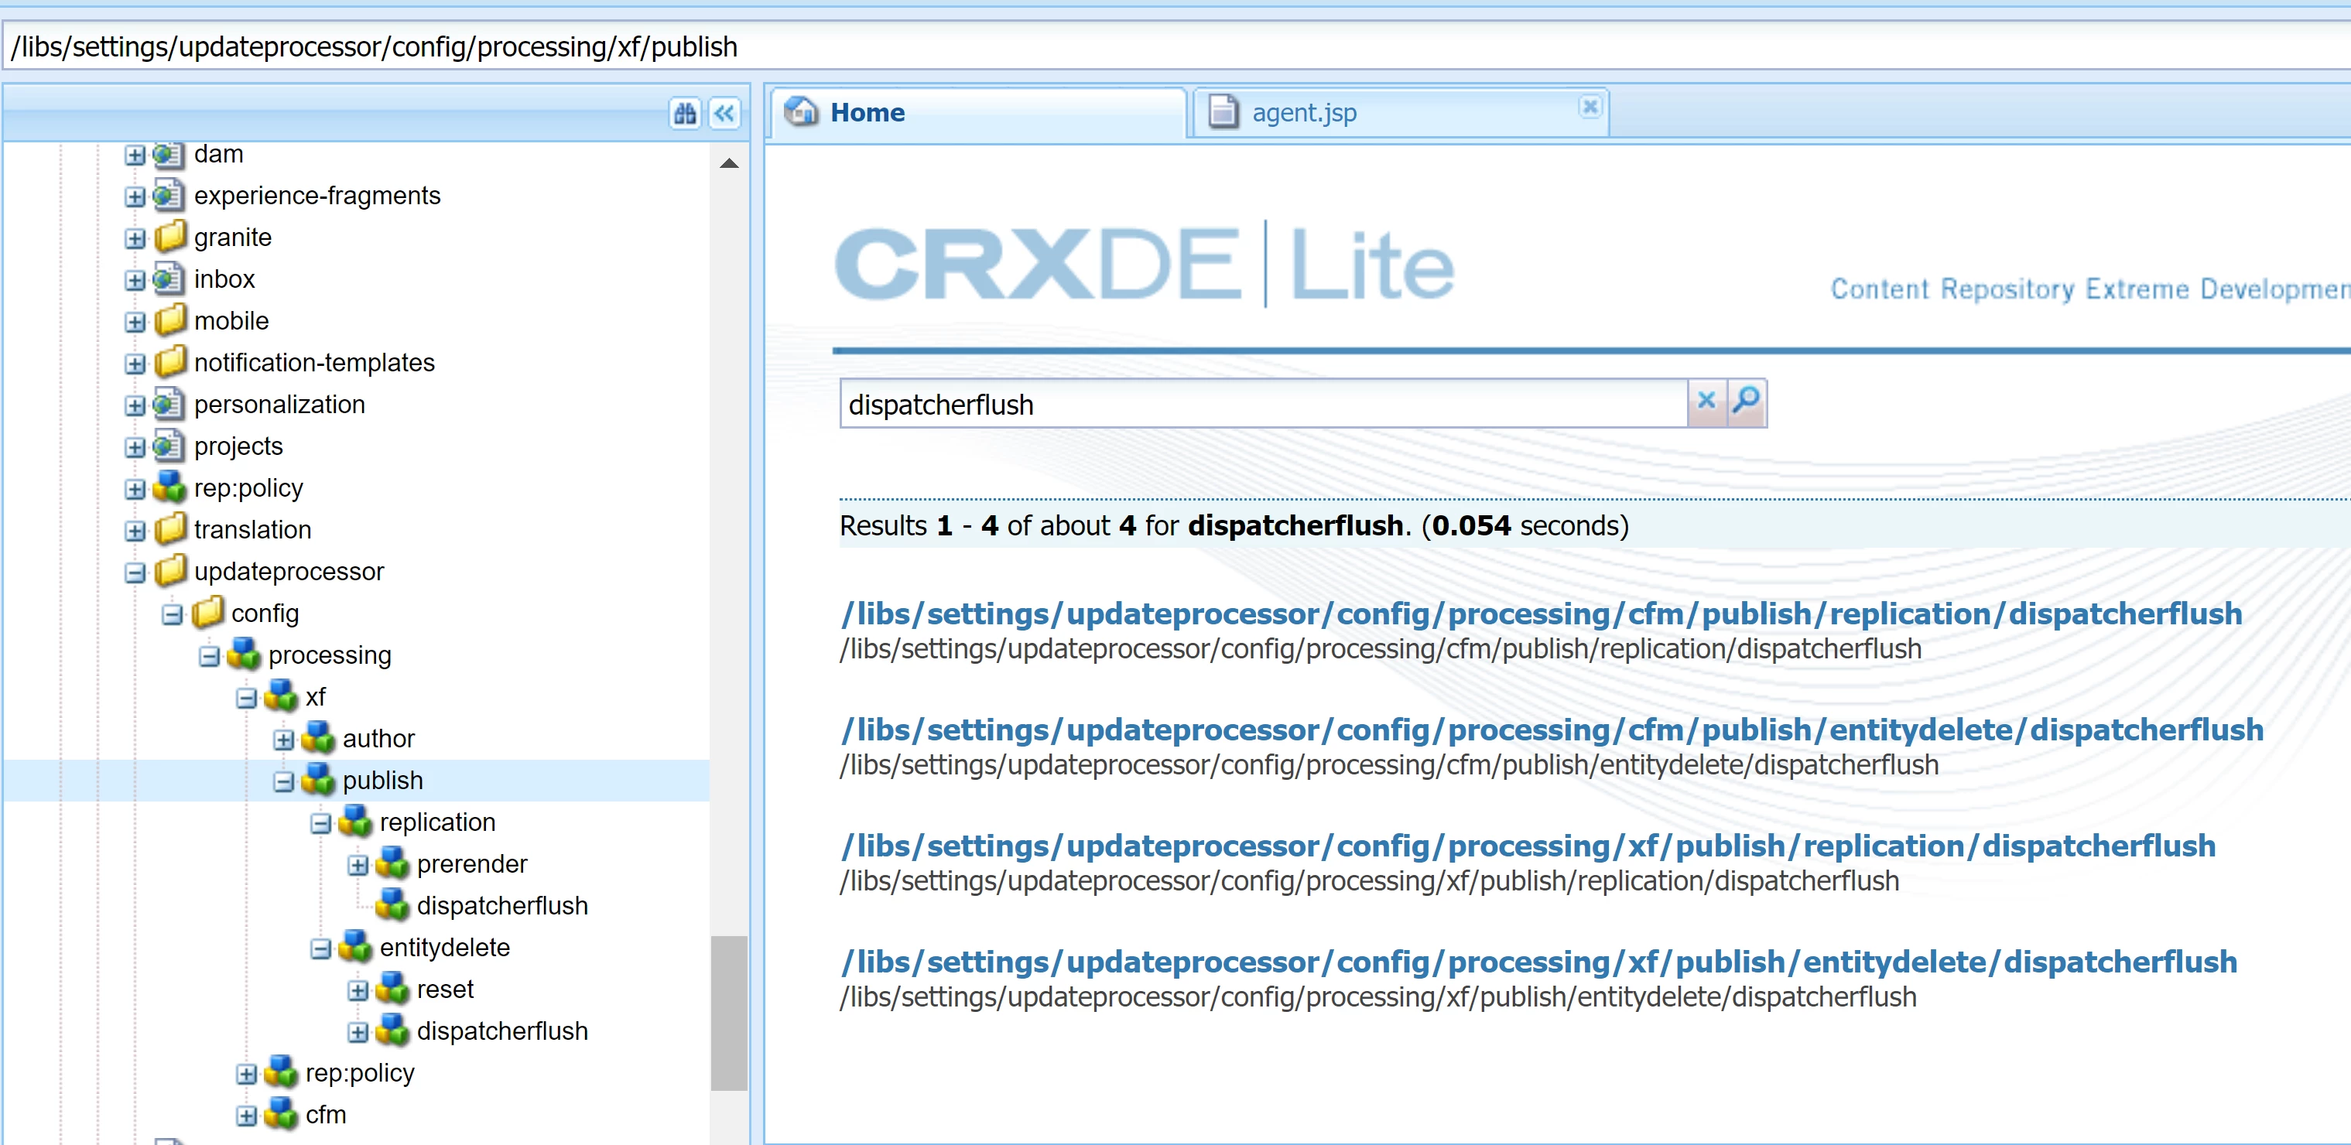The height and width of the screenshot is (1145, 2351).
Task: Close the agent.jsp tab
Action: tap(1589, 107)
